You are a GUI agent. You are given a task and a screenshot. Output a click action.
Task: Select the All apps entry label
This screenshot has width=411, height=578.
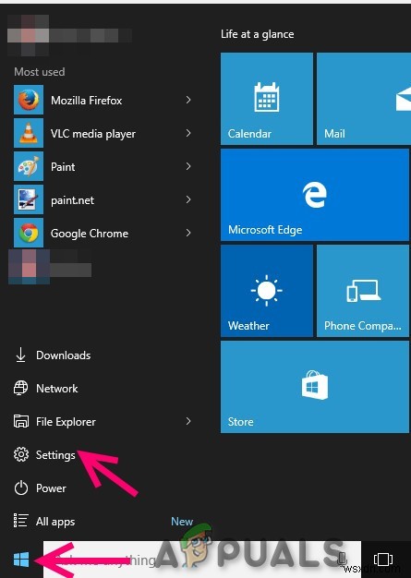[55, 522]
